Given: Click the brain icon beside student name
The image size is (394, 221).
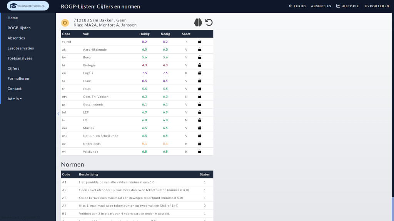Looking at the screenshot, I should click(198, 23).
